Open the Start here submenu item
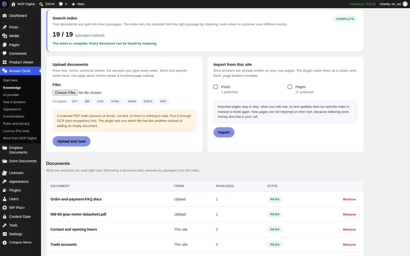Image resolution: width=410 pixels, height=256 pixels. pyautogui.click(x=10, y=80)
